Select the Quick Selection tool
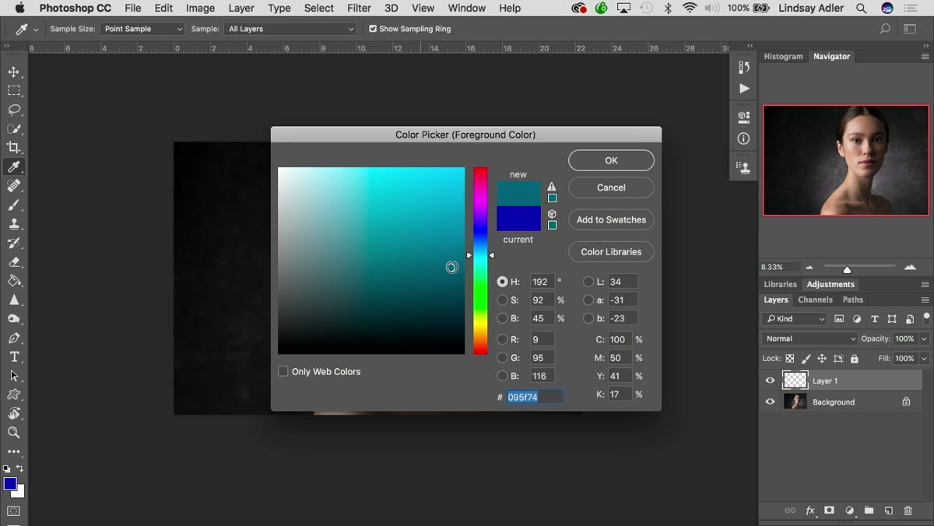 (14, 128)
